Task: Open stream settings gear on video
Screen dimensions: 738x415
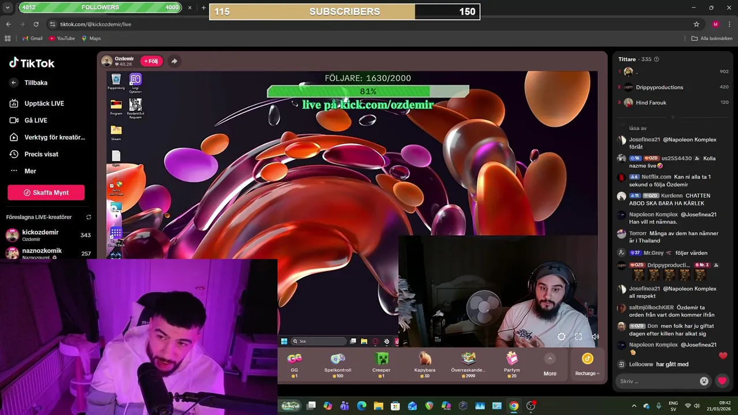Action: (562, 337)
